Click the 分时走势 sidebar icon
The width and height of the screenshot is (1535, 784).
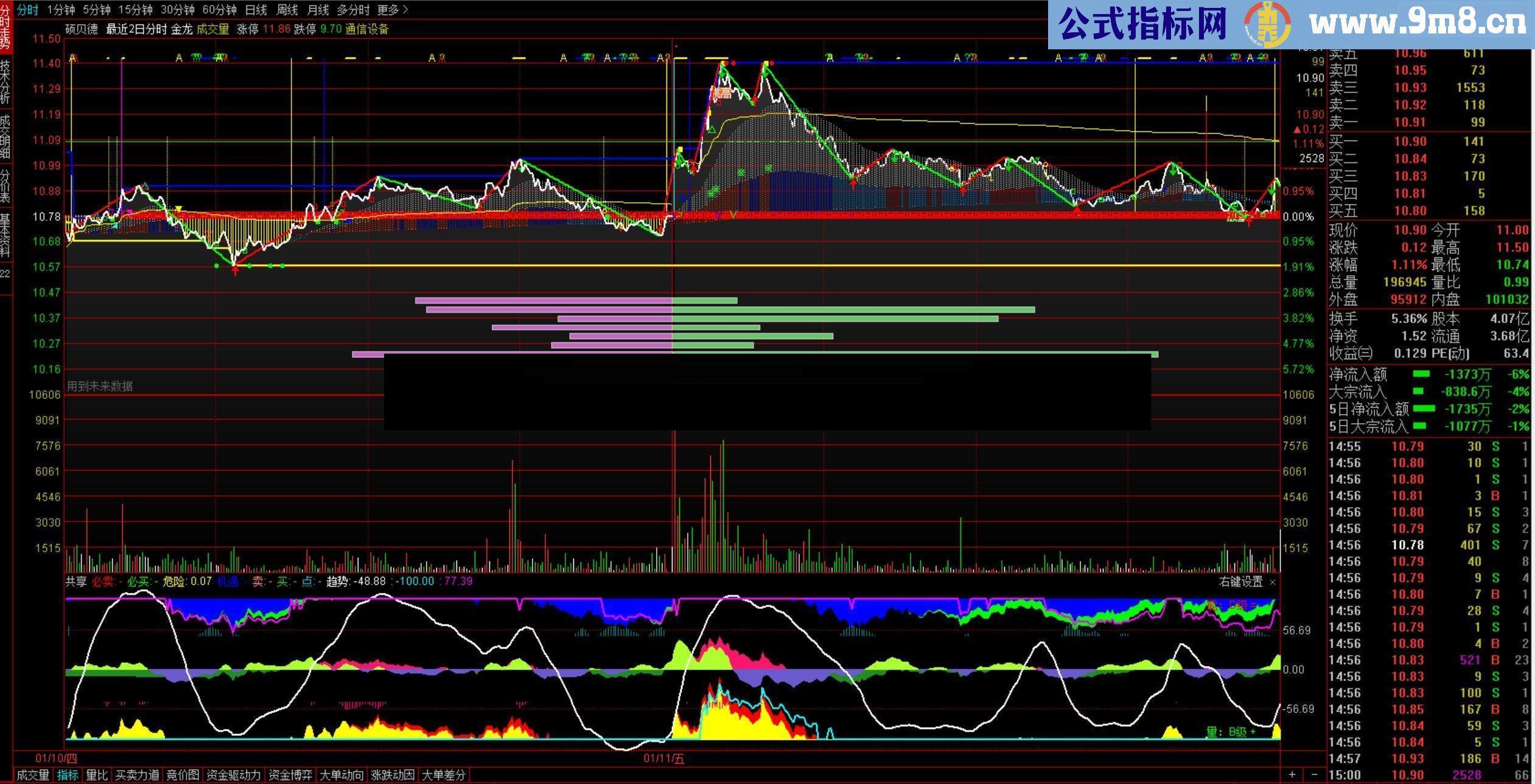[5, 27]
